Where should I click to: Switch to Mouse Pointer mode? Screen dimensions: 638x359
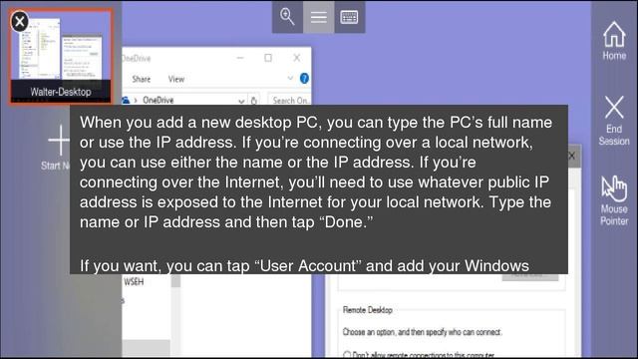click(614, 200)
